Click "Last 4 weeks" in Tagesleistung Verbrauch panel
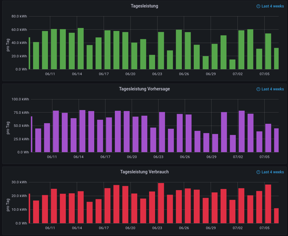 point(272,172)
